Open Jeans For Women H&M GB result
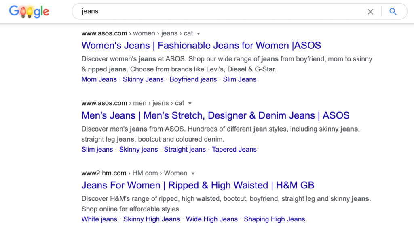 [x=198, y=185]
